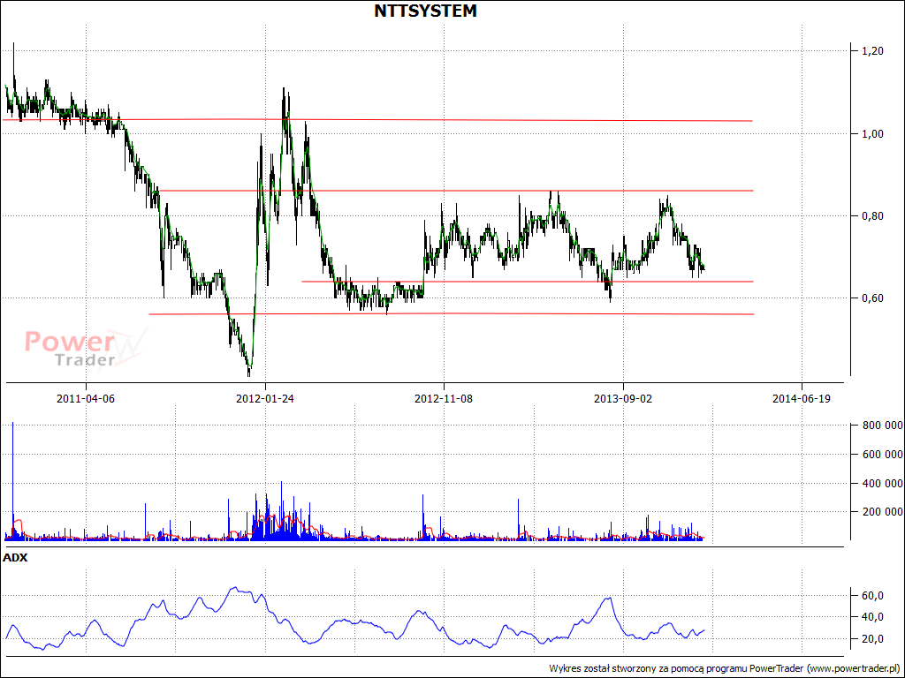This screenshot has width=905, height=678.
Task: Click the NTTSYSTEM chart title
Action: pos(425,11)
